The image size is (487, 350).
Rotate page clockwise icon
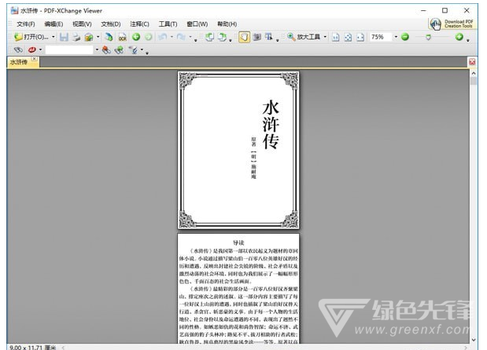(222, 37)
